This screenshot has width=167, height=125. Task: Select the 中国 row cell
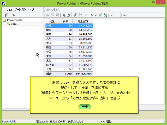point(52,52)
